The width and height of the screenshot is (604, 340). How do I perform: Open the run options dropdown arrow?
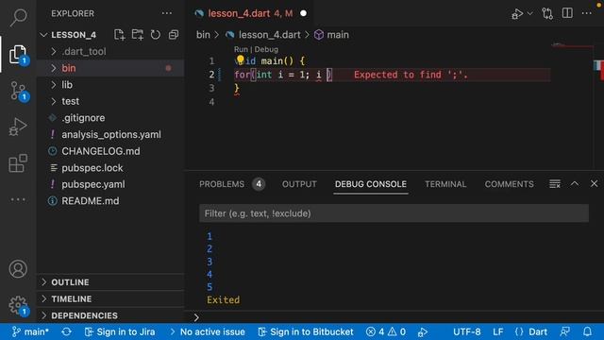[530, 13]
